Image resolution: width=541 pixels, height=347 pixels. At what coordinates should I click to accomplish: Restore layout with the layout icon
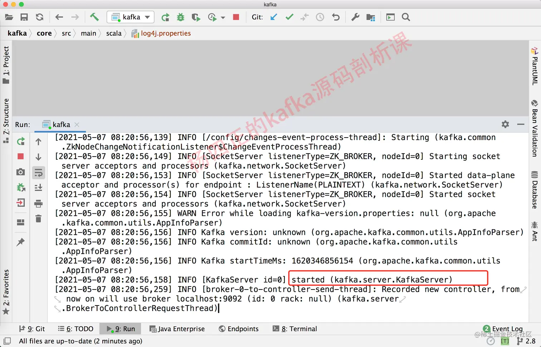coord(21,222)
